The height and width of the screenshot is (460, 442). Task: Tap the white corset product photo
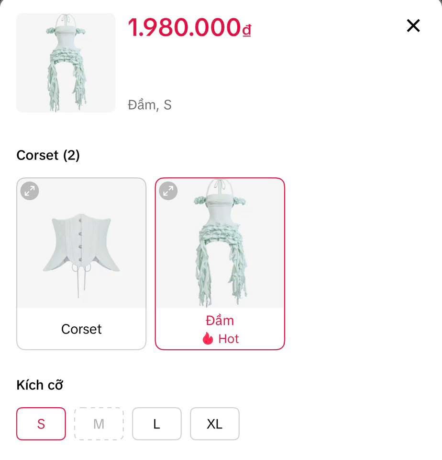[x=81, y=243]
